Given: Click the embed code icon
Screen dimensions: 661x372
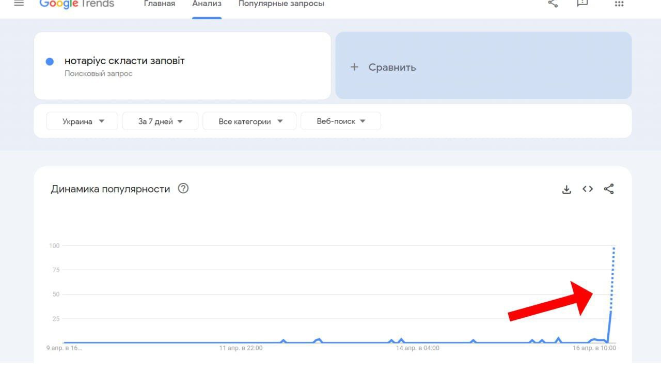Looking at the screenshot, I should point(588,189).
